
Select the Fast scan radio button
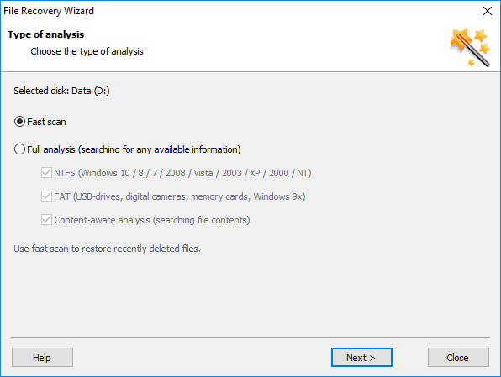pyautogui.click(x=19, y=122)
